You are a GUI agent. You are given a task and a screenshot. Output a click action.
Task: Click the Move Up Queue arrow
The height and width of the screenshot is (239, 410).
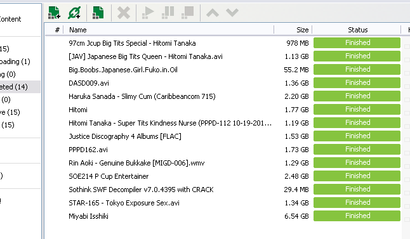[x=213, y=13]
